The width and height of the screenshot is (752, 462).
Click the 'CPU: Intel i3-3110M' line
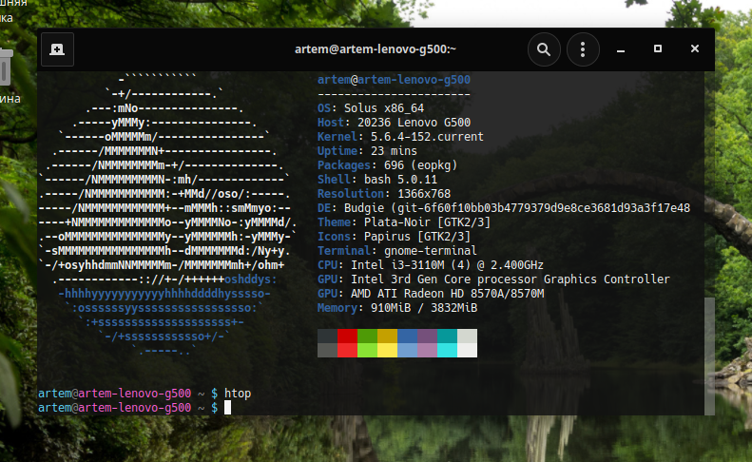pos(431,265)
